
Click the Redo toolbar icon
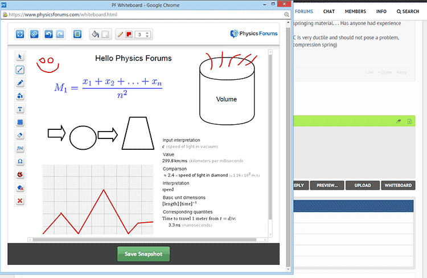[60, 34]
